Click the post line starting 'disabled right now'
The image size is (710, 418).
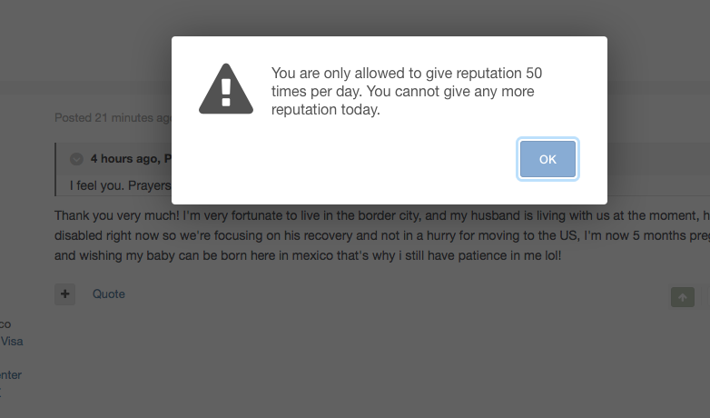click(382, 235)
